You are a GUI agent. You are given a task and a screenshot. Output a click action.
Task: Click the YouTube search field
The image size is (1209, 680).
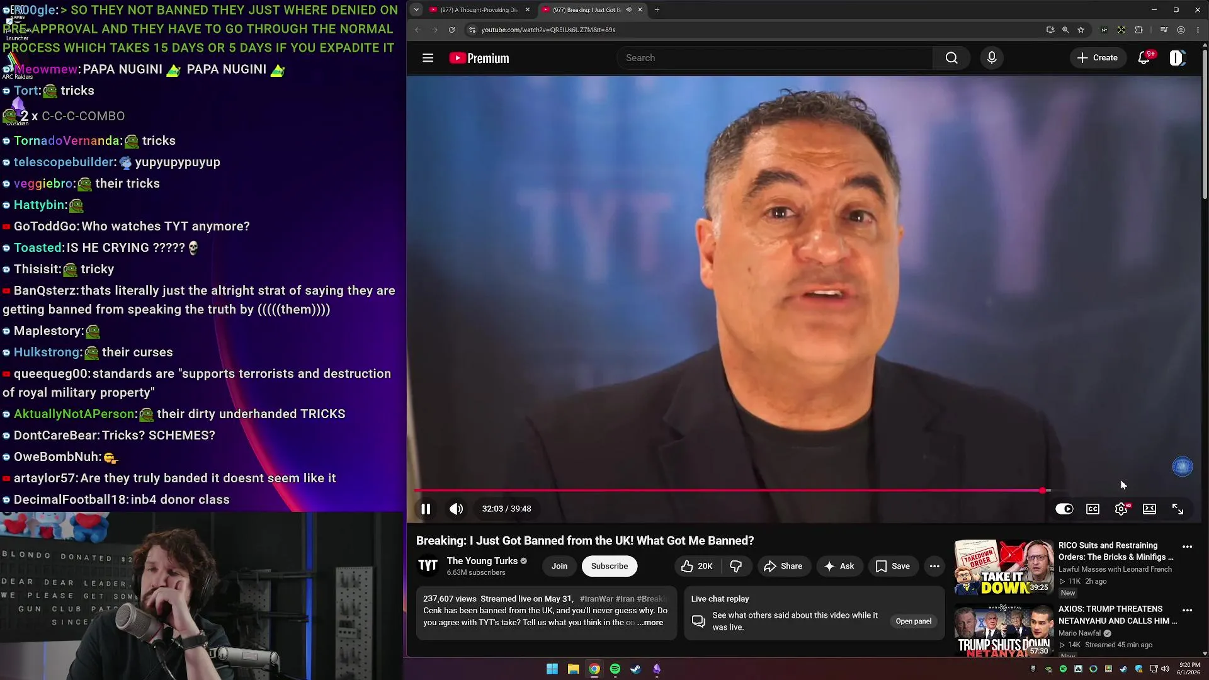coord(775,58)
